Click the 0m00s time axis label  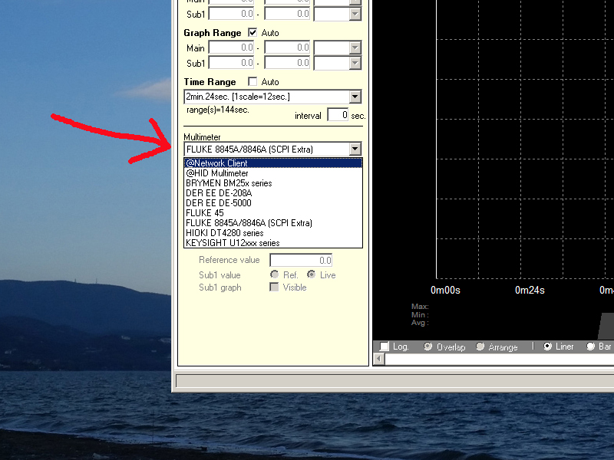tap(445, 291)
